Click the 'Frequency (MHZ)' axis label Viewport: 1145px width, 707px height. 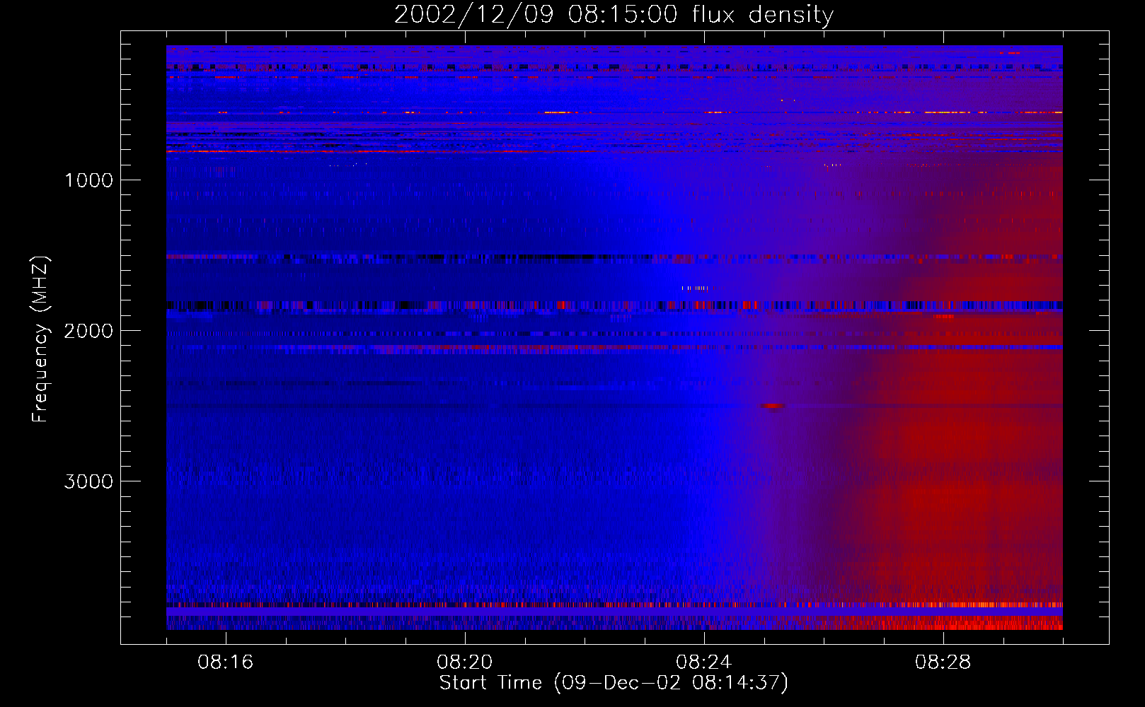40,339
